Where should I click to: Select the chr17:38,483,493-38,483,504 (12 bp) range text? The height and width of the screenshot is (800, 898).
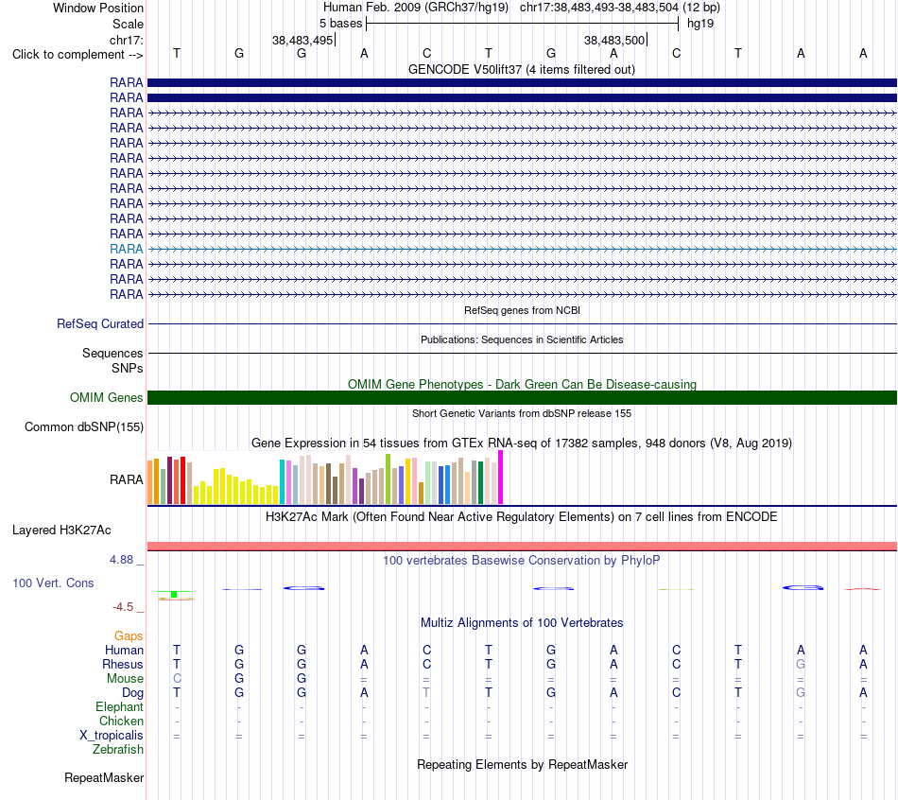click(x=620, y=8)
